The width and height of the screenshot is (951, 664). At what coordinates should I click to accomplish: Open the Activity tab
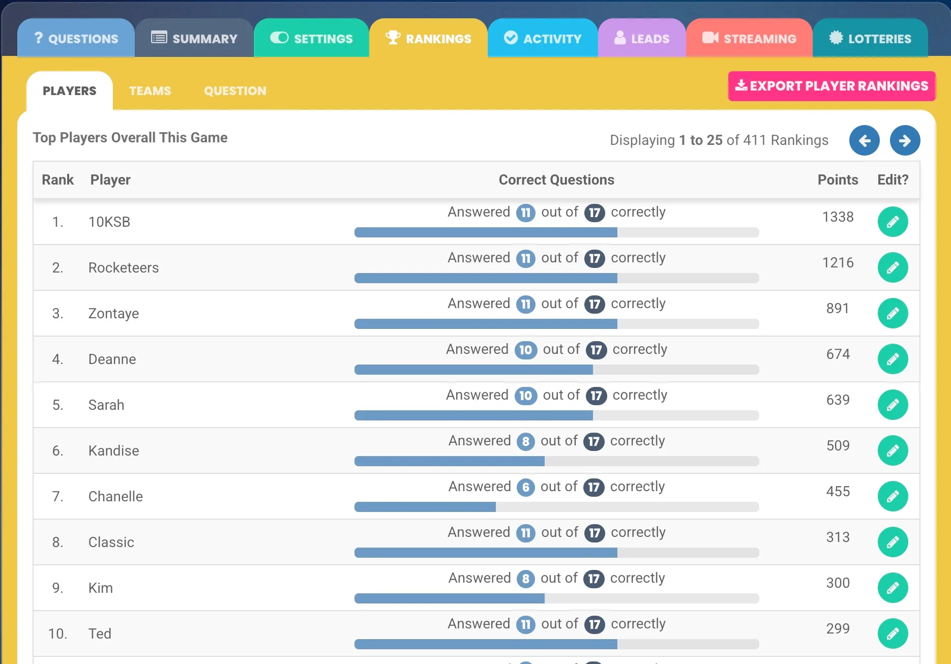coord(543,38)
